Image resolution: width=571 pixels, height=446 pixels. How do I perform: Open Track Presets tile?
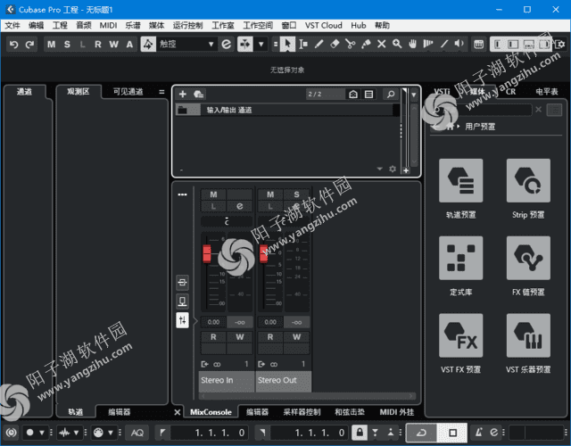(x=460, y=180)
